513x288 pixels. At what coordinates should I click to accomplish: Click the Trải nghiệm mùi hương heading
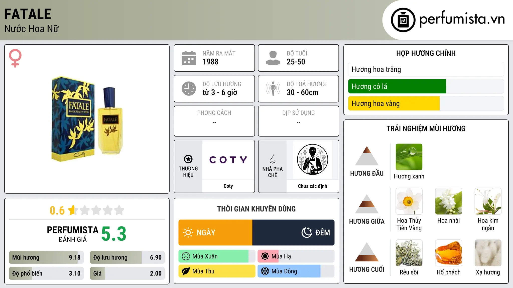point(426,128)
